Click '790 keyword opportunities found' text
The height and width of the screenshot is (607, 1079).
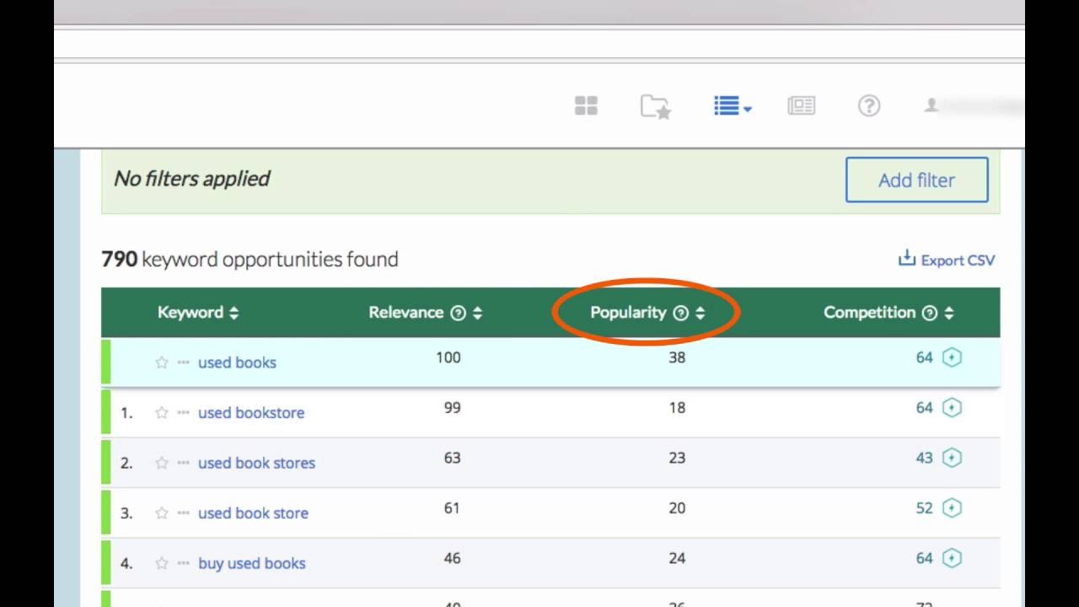(250, 260)
